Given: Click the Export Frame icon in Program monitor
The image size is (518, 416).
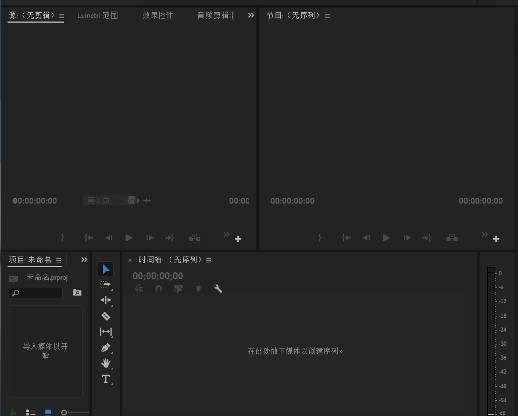Looking at the screenshot, I should 452,237.
